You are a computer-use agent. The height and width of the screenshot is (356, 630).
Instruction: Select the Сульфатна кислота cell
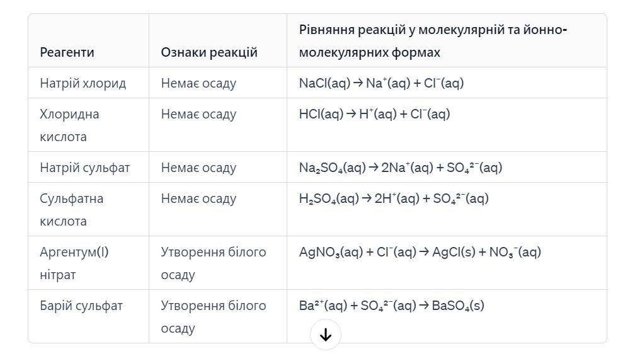[x=71, y=210]
